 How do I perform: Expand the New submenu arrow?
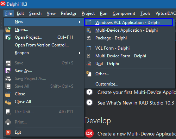pyautogui.click(x=80, y=22)
